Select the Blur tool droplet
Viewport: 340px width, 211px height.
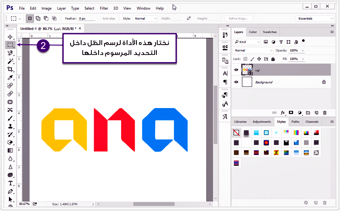coord(10,159)
